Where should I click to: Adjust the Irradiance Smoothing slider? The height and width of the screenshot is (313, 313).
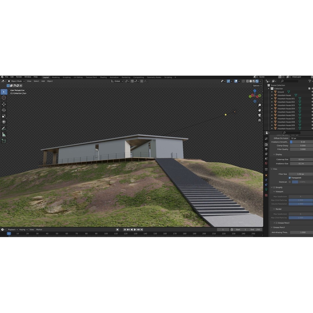click(x=301, y=142)
